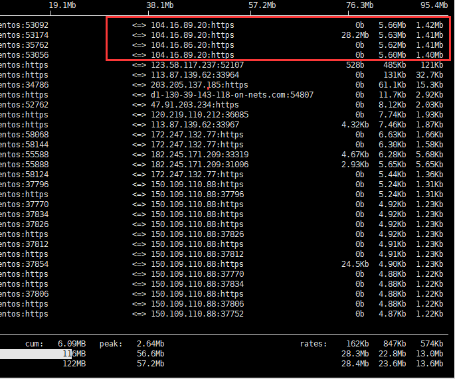
Task: Click the 11.7Kb rate value
Action: [392, 95]
